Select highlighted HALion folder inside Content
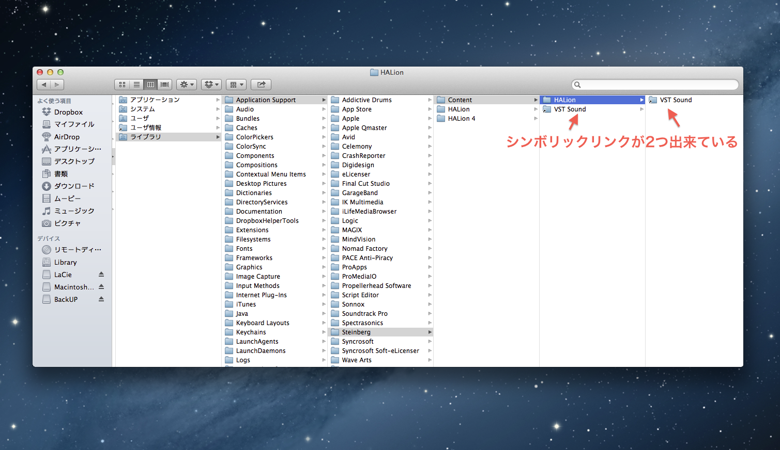The width and height of the screenshot is (780, 450). pyautogui.click(x=592, y=100)
